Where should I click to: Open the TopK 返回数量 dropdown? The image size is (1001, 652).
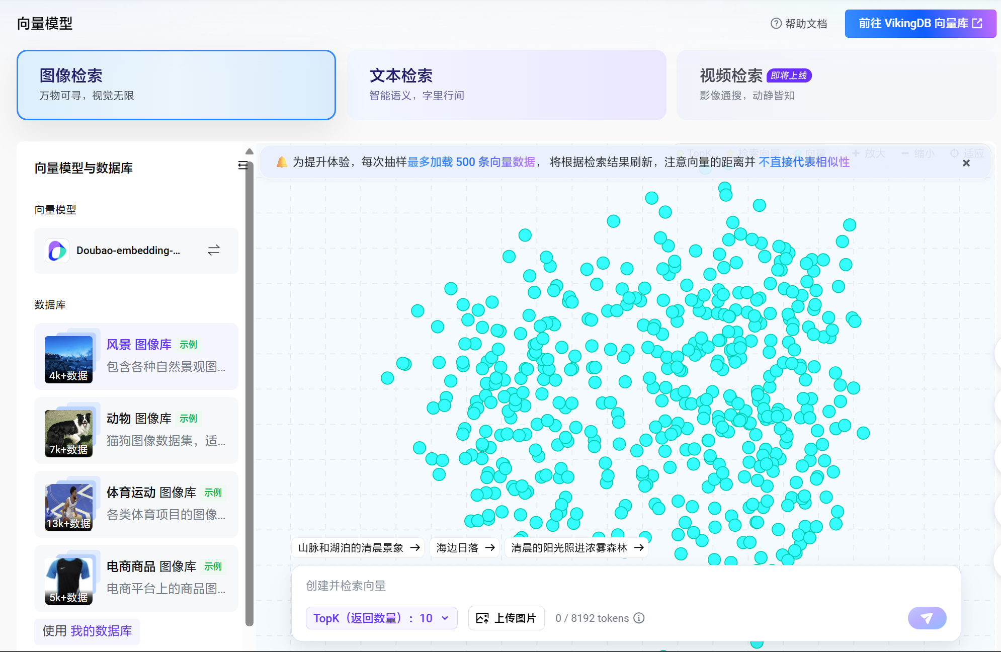[381, 618]
